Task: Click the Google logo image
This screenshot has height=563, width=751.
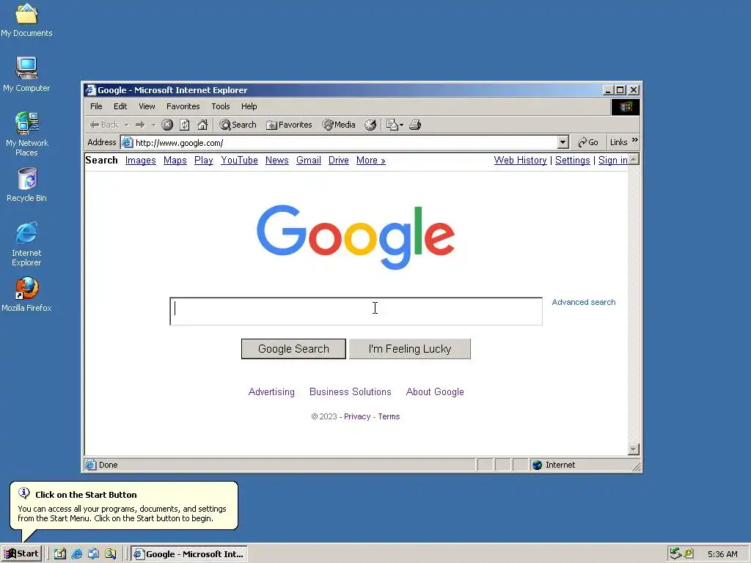Action: click(356, 237)
